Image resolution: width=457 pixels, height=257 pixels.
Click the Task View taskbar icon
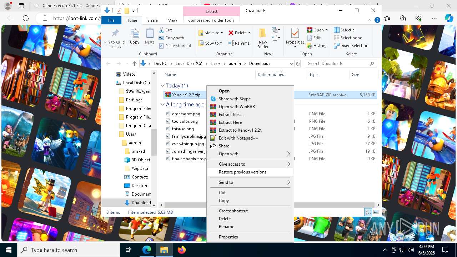[x=129, y=250]
